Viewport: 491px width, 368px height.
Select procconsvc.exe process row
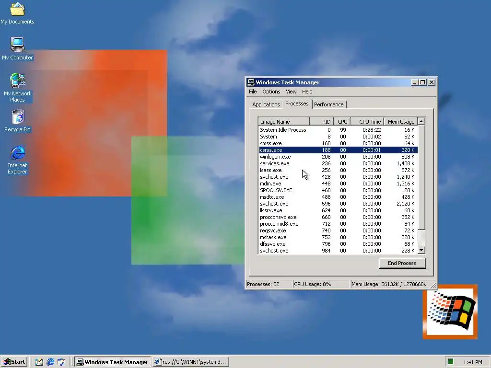(x=338, y=217)
